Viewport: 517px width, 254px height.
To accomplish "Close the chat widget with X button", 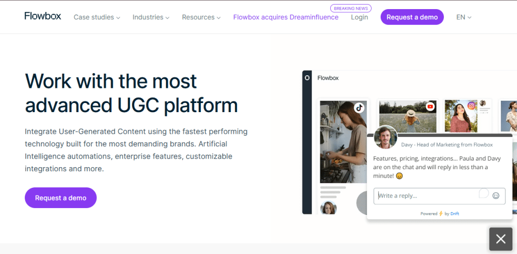I will pos(500,239).
